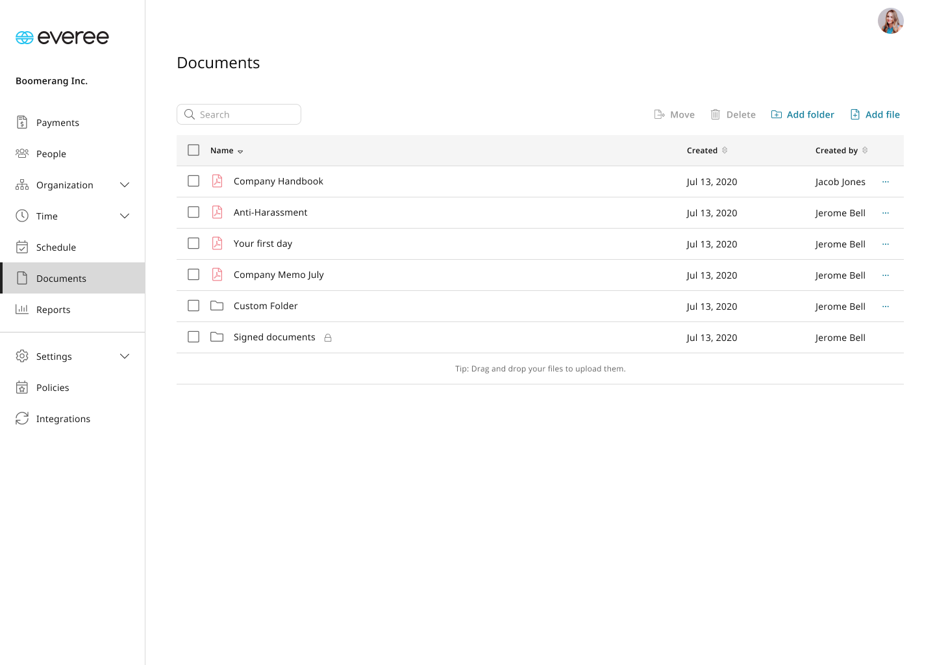
Task: Click the Everee logo
Action: (x=62, y=38)
